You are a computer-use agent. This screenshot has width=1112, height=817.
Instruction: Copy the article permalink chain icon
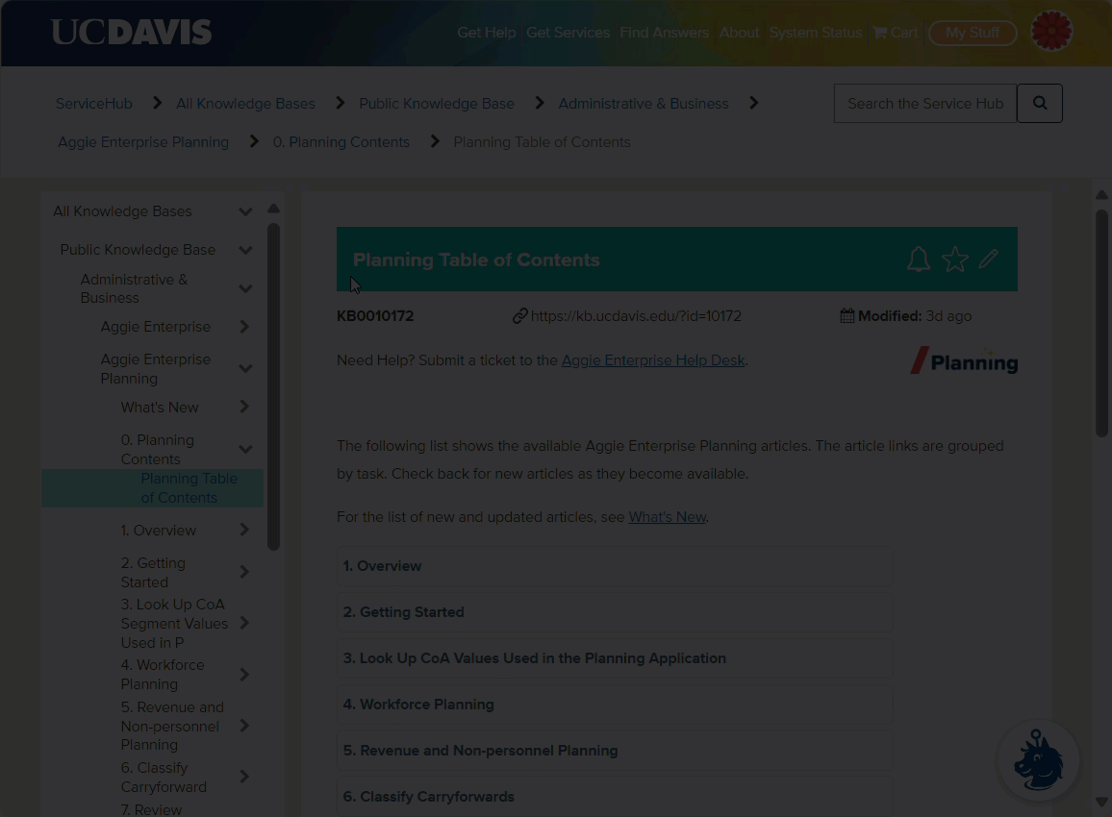click(519, 316)
